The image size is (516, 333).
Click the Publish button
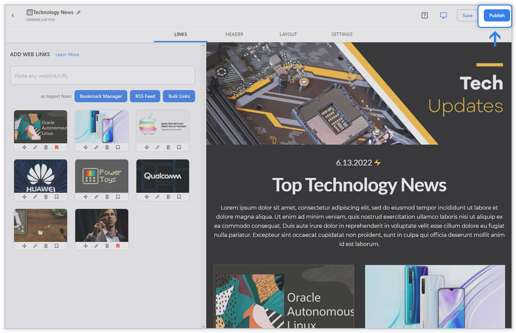497,15
